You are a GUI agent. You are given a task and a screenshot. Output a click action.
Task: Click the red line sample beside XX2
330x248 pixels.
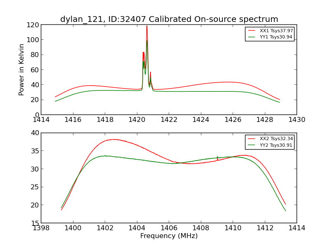point(252,138)
